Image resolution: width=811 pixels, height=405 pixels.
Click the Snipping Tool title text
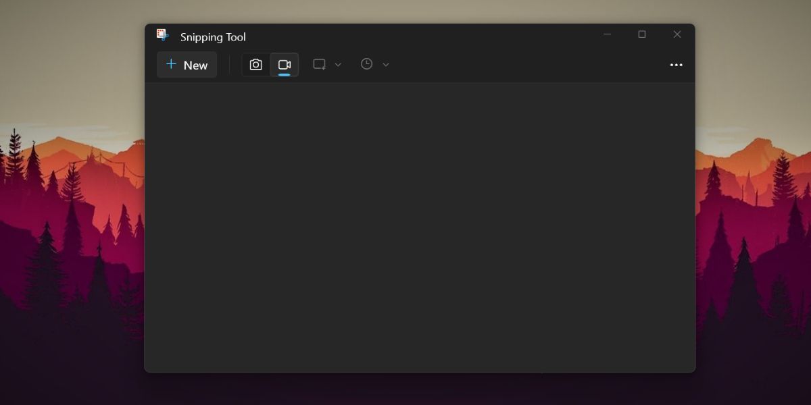pyautogui.click(x=213, y=36)
